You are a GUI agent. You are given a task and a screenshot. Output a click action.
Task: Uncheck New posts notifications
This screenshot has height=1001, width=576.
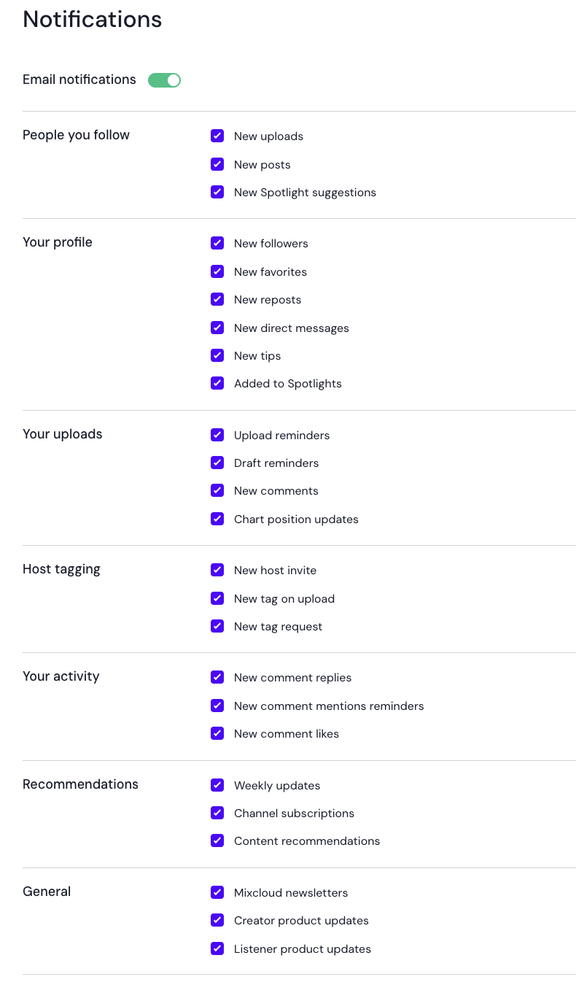coord(217,164)
